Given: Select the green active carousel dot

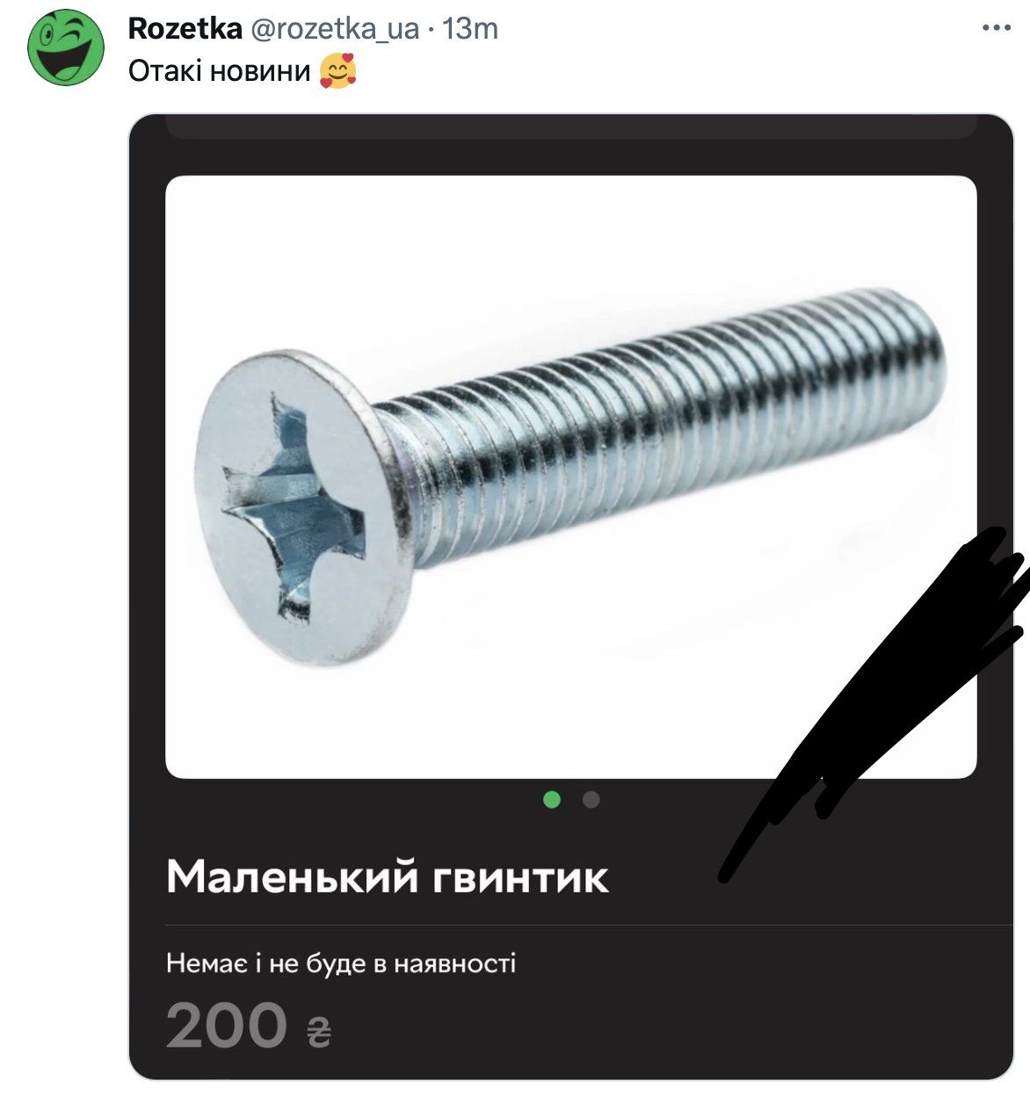Looking at the screenshot, I should (x=552, y=799).
